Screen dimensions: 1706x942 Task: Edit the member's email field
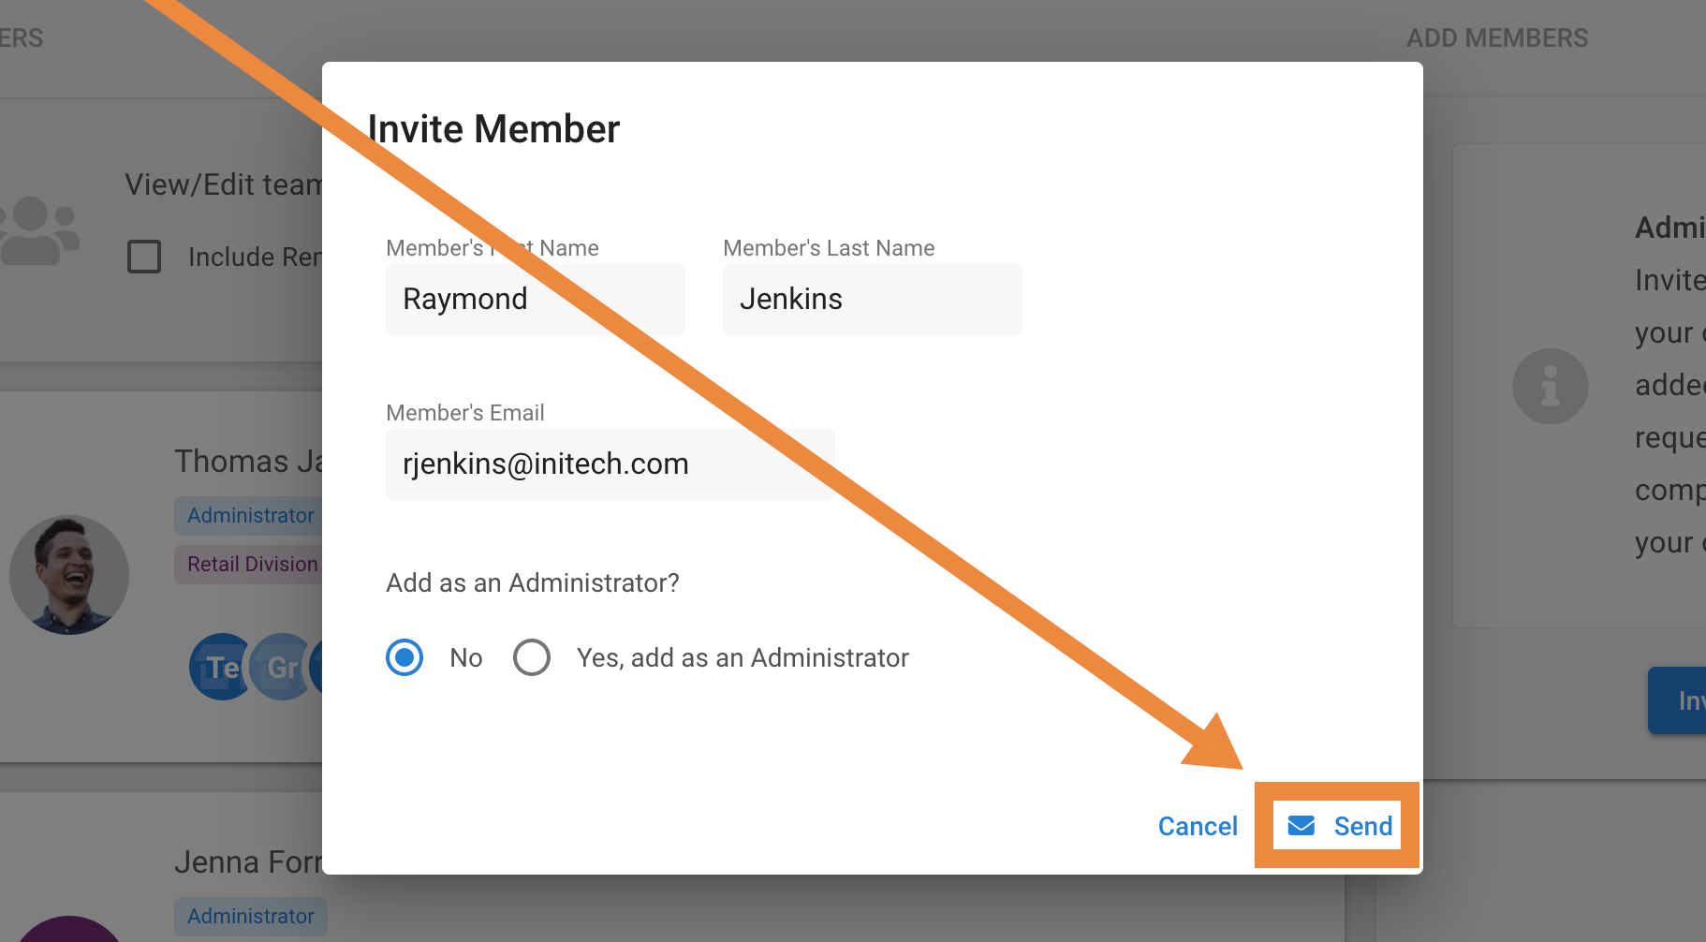click(x=610, y=464)
